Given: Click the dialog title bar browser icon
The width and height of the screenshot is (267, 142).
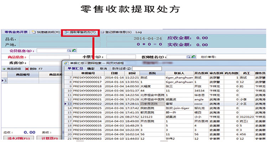Looking at the screenshot, I should pos(64,63).
